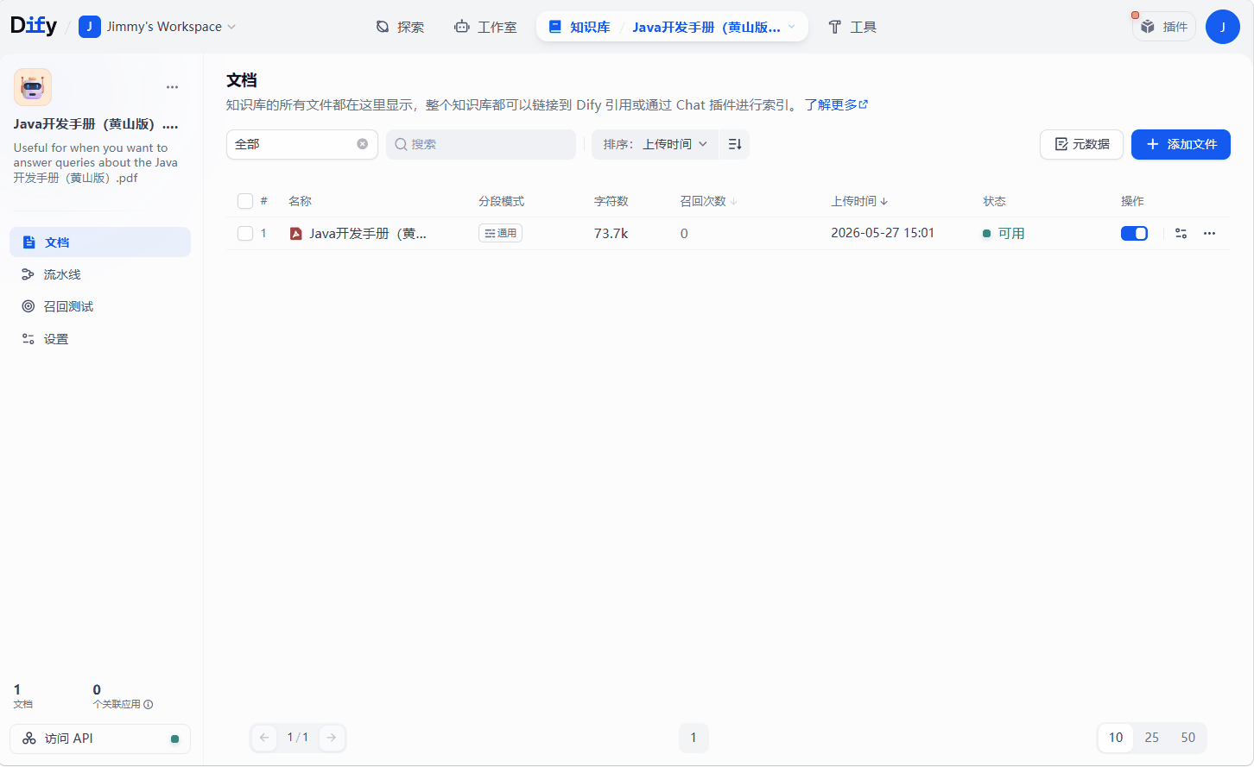
Task: Clear the 全部 filter with the x icon
Action: pos(363,144)
